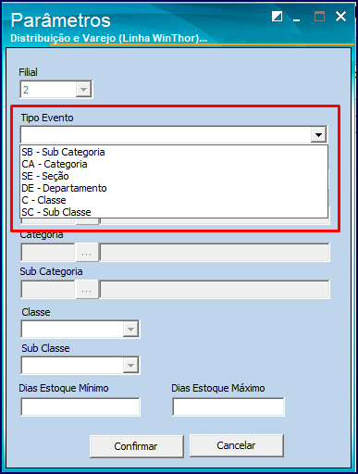Click the Categoria code field
Screen dimensions: 358x474
tap(48, 253)
